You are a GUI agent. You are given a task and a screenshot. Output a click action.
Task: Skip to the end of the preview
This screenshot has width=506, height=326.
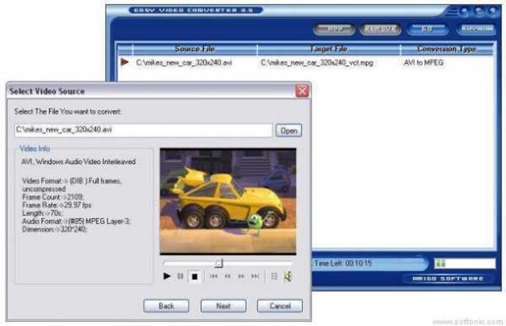(x=255, y=276)
